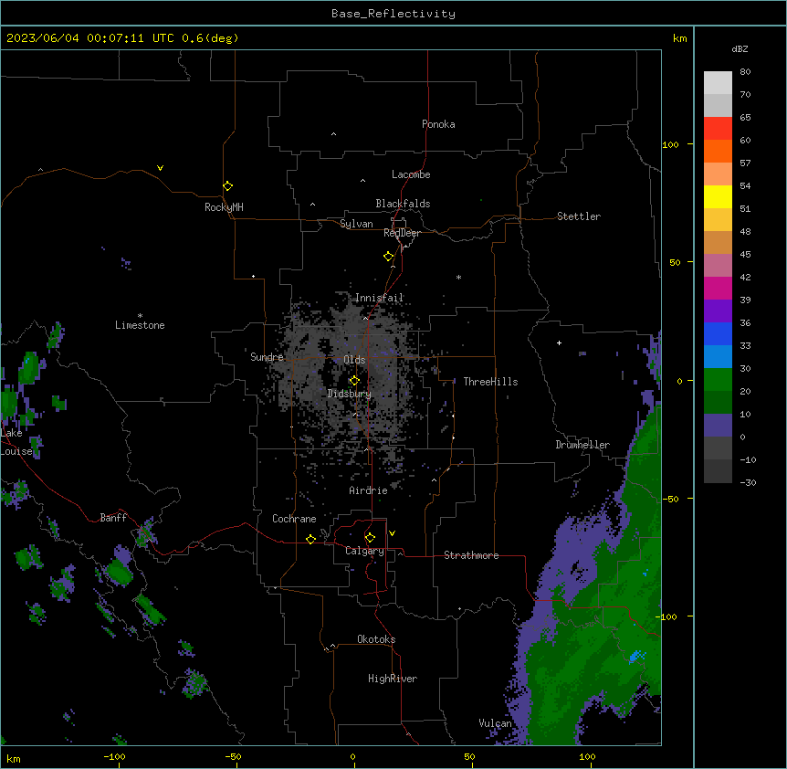This screenshot has height=769, width=787.
Task: Click the legend value 45
Action: click(745, 254)
